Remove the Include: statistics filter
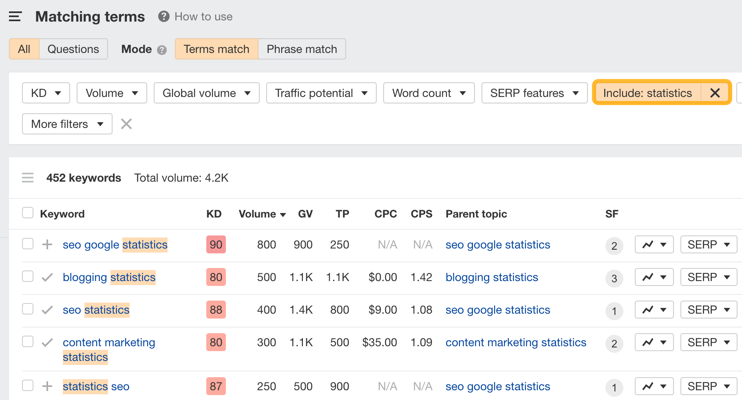Viewport: 742px width, 400px height. tap(715, 93)
